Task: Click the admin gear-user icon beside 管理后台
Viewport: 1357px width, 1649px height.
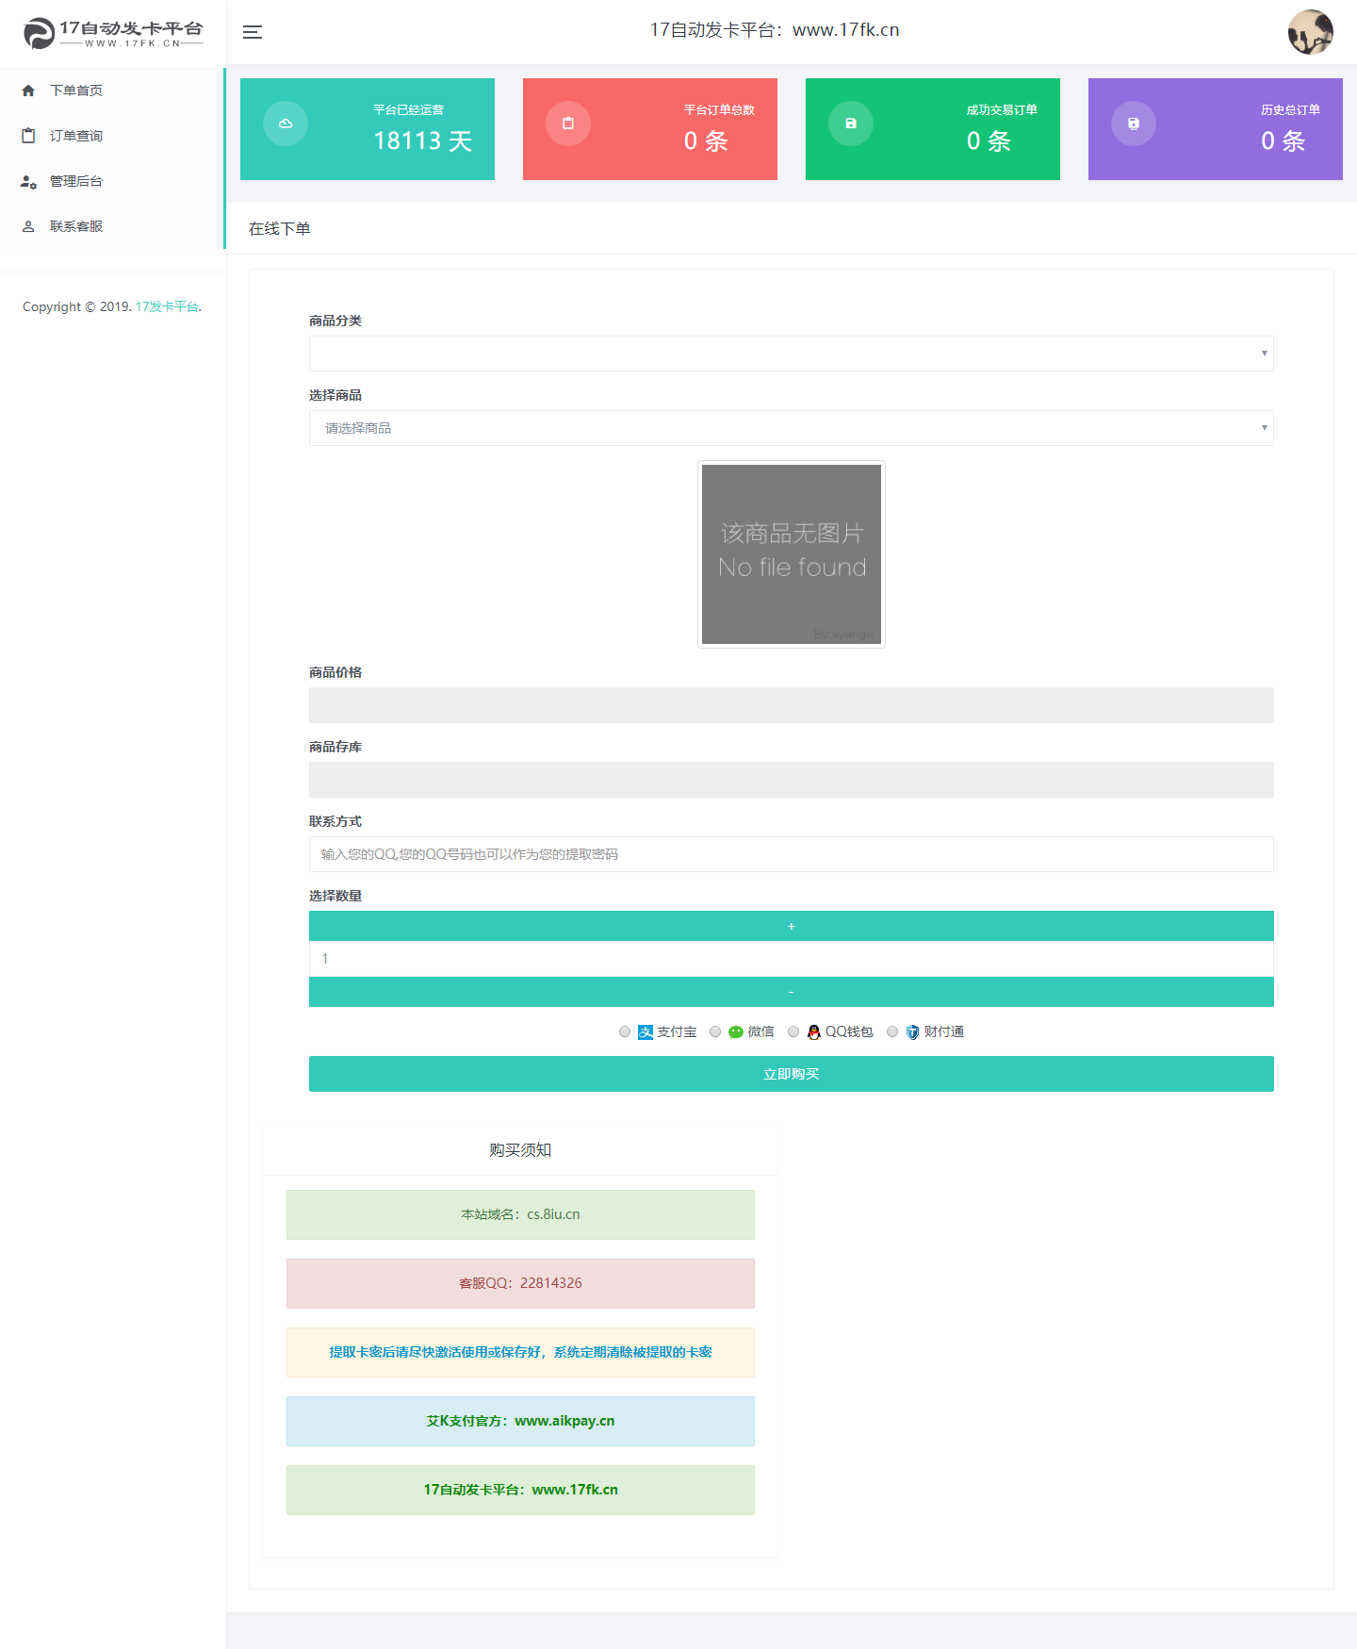Action: [x=28, y=181]
